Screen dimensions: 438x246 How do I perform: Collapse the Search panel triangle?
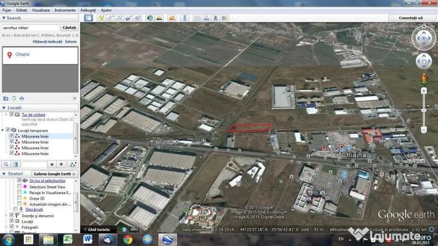click(x=3, y=18)
